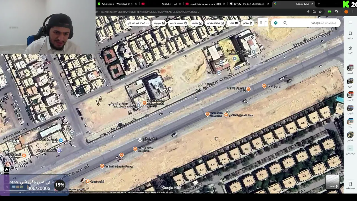Select the Museums (متاحف) filter chip
The height and width of the screenshot is (201, 357).
coord(197,23)
